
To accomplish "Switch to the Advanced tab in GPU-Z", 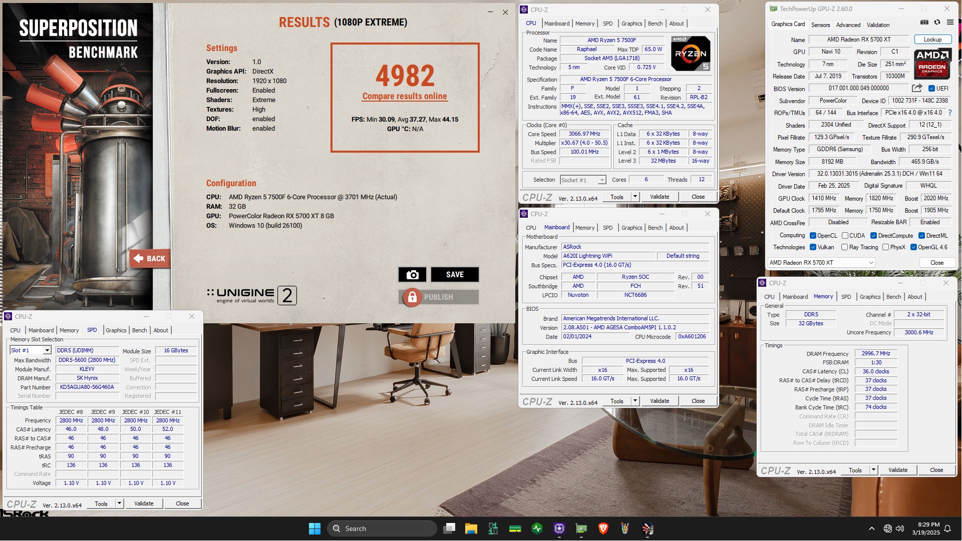I will [848, 25].
